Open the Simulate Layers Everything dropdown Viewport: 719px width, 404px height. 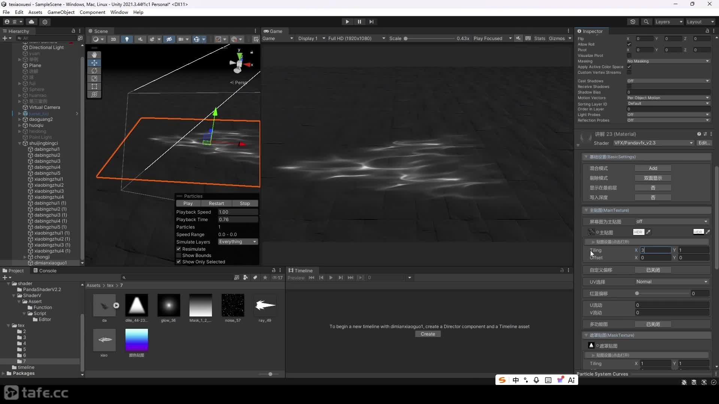click(238, 242)
